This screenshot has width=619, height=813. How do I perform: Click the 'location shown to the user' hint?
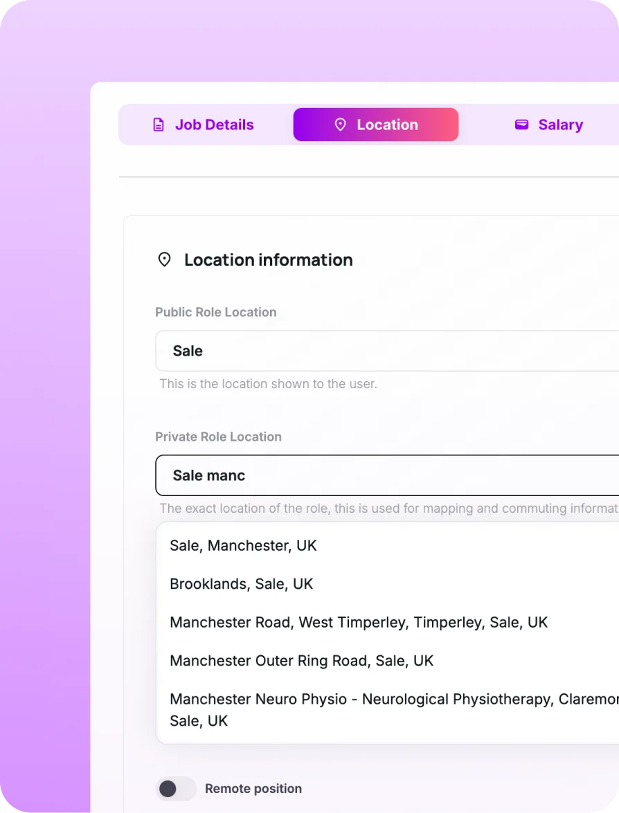[x=268, y=383]
